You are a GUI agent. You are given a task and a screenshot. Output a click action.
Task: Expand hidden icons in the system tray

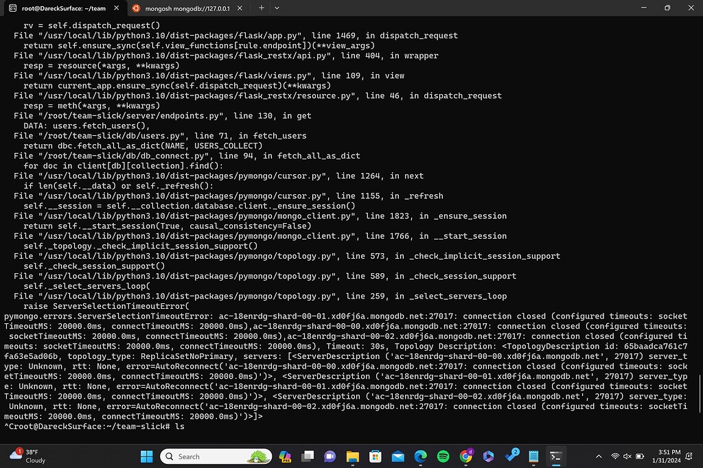coord(598,456)
